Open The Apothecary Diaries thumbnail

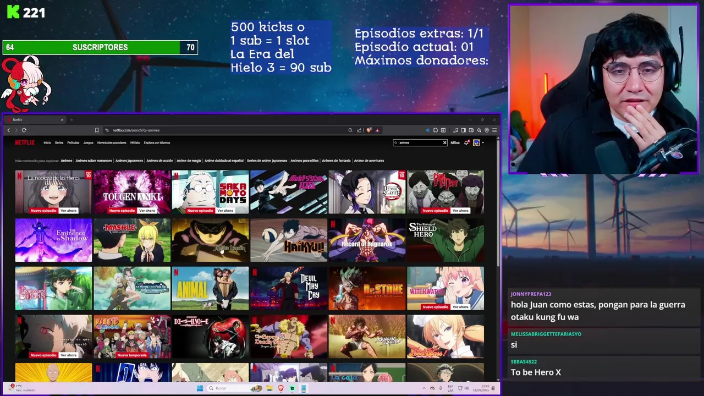click(x=53, y=289)
